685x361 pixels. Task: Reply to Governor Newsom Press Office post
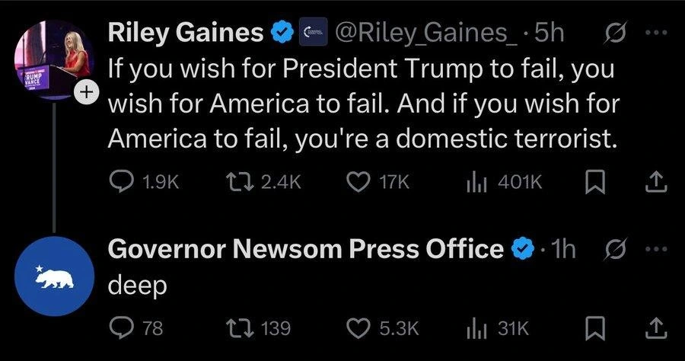pyautogui.click(x=123, y=328)
